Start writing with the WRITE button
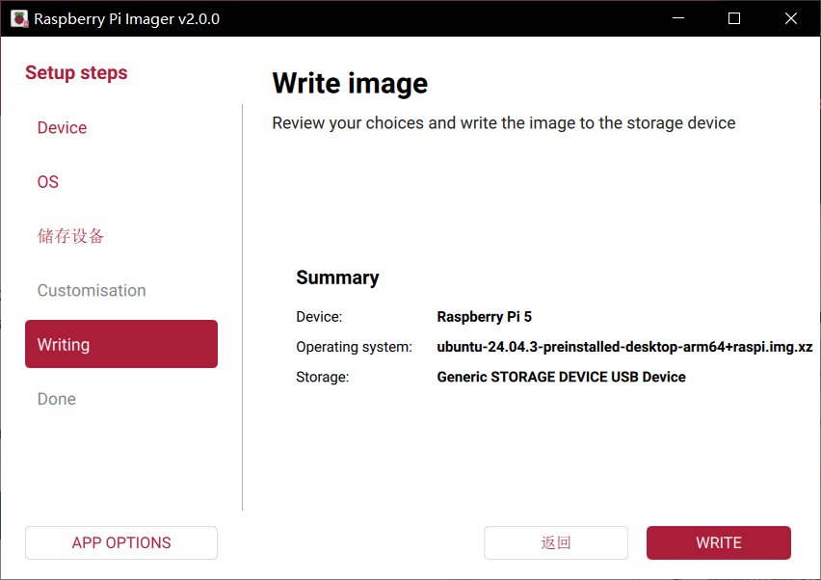 coord(718,542)
